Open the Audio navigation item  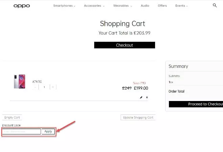145,6
